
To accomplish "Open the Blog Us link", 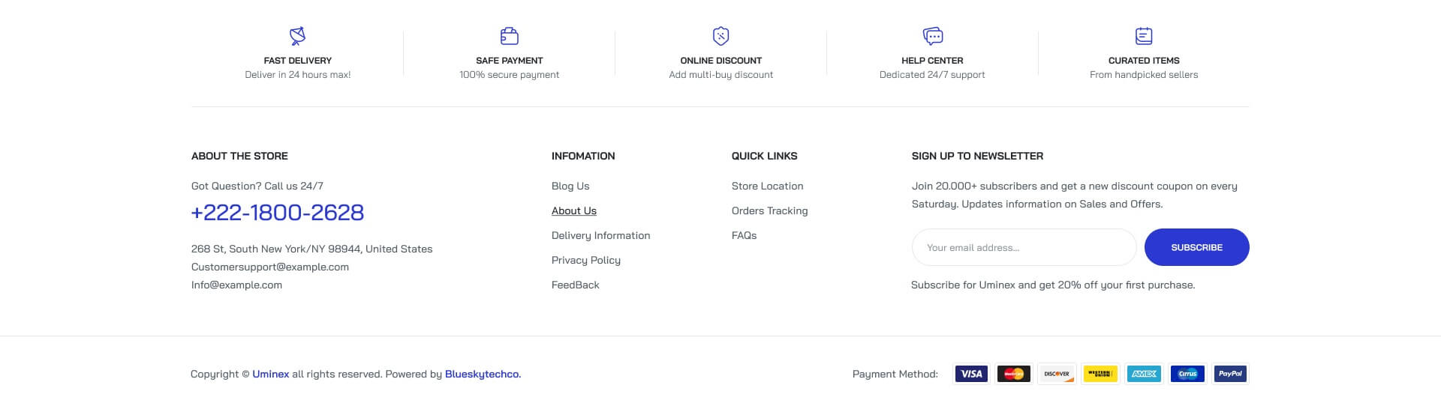I will 570,186.
